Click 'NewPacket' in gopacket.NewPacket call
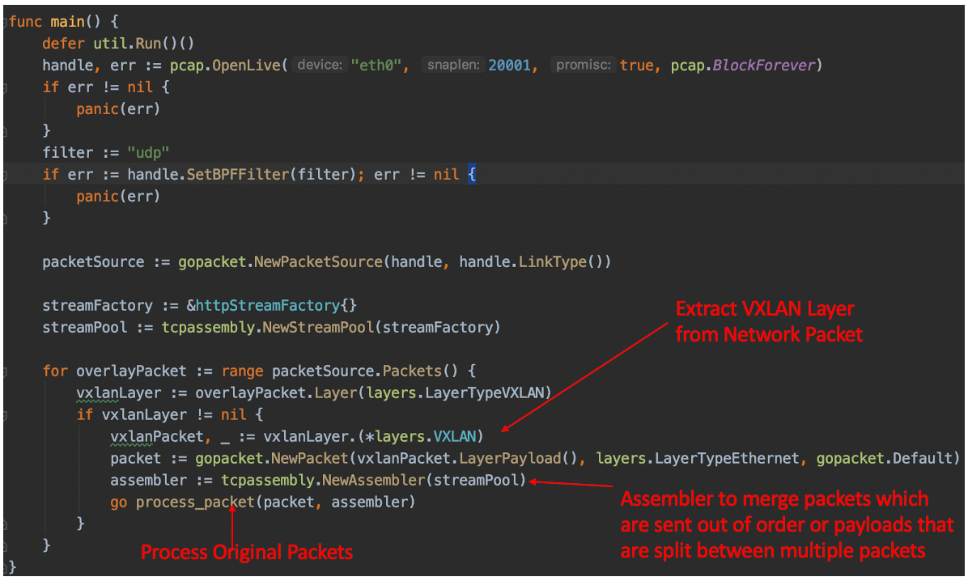 point(310,459)
